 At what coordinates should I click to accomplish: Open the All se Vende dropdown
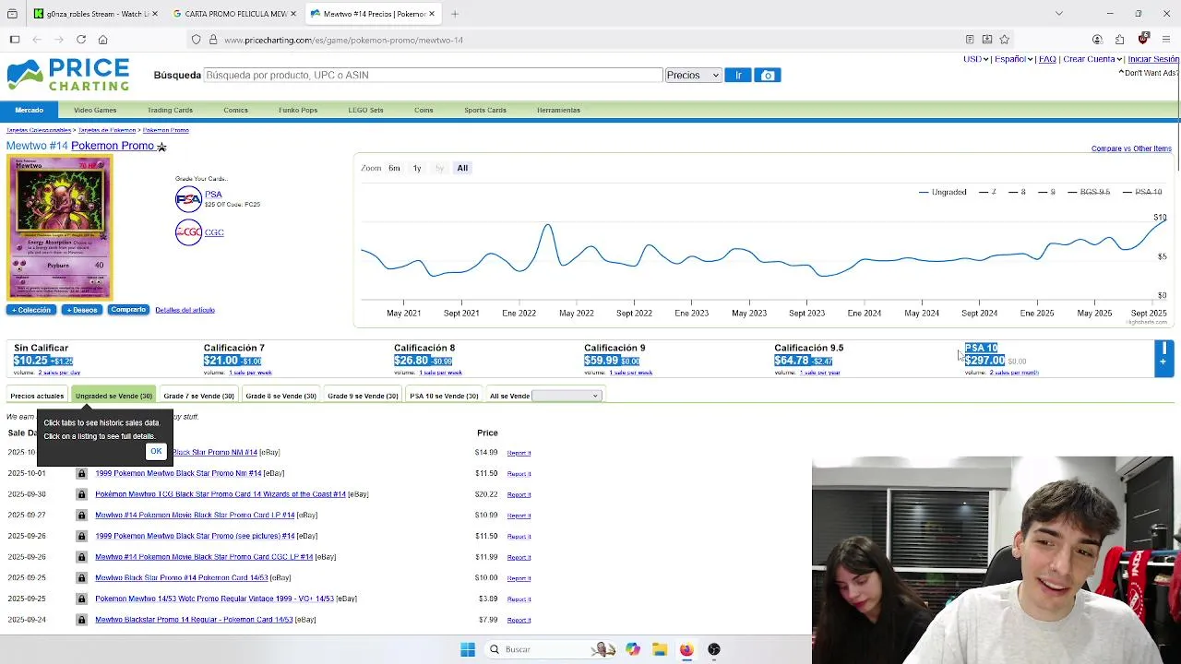click(567, 396)
